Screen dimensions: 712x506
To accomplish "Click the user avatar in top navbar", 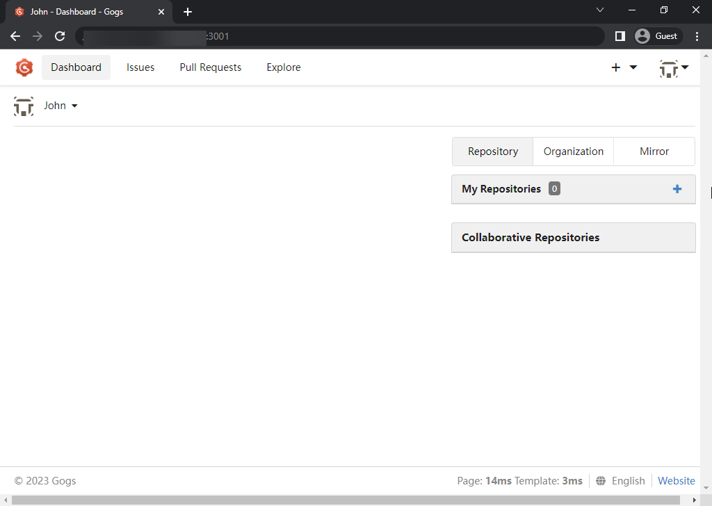I will click(669, 67).
